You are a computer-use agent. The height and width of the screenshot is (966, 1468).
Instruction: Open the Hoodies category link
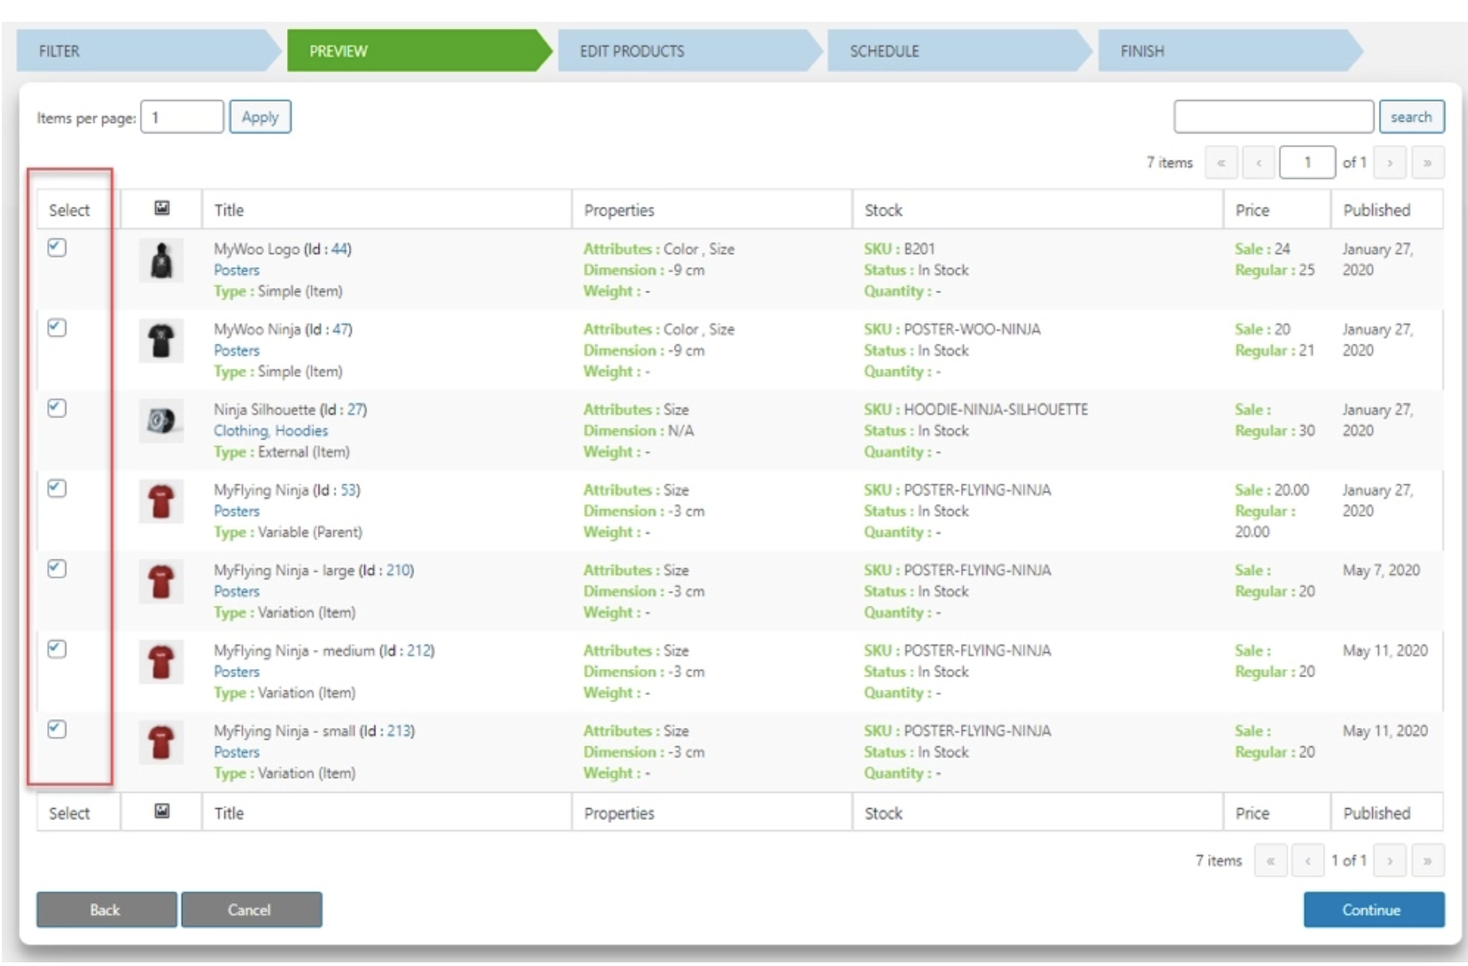[x=302, y=431]
